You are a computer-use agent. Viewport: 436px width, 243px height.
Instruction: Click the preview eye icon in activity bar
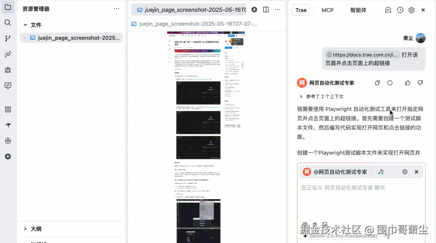[8, 54]
